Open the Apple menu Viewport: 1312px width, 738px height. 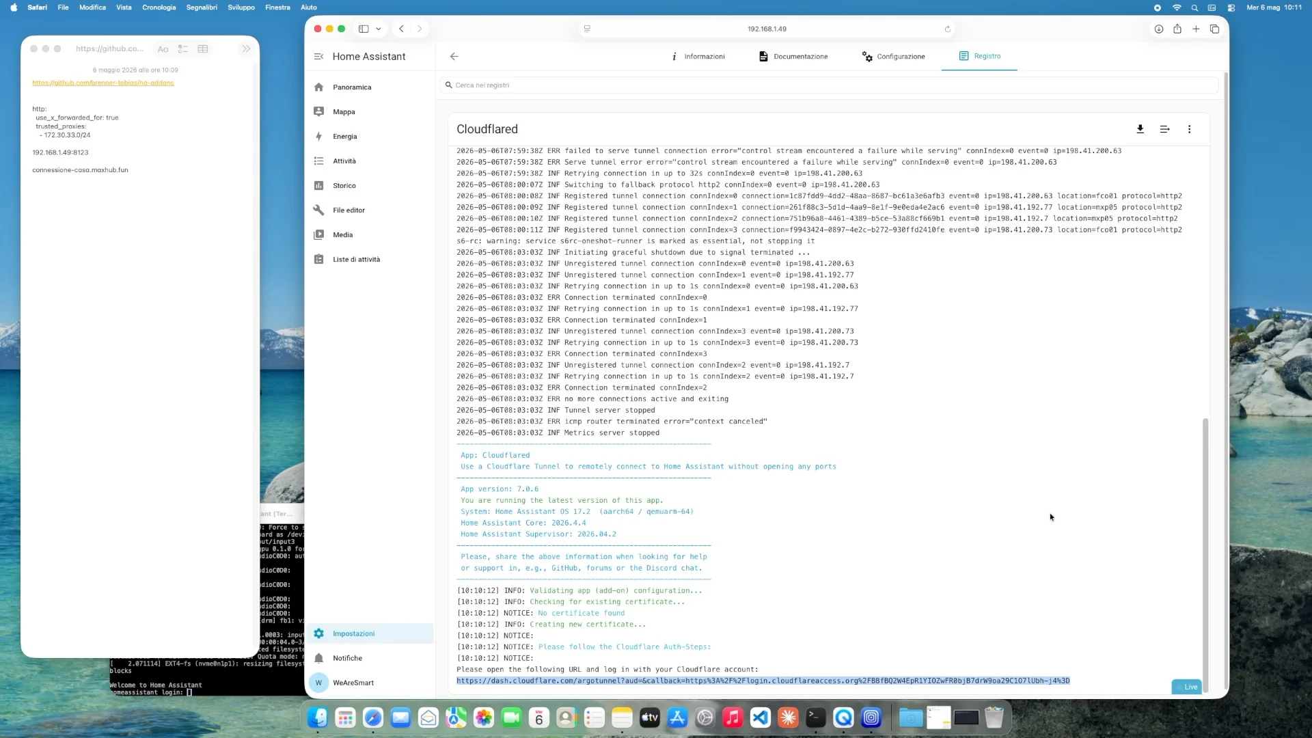click(x=14, y=8)
